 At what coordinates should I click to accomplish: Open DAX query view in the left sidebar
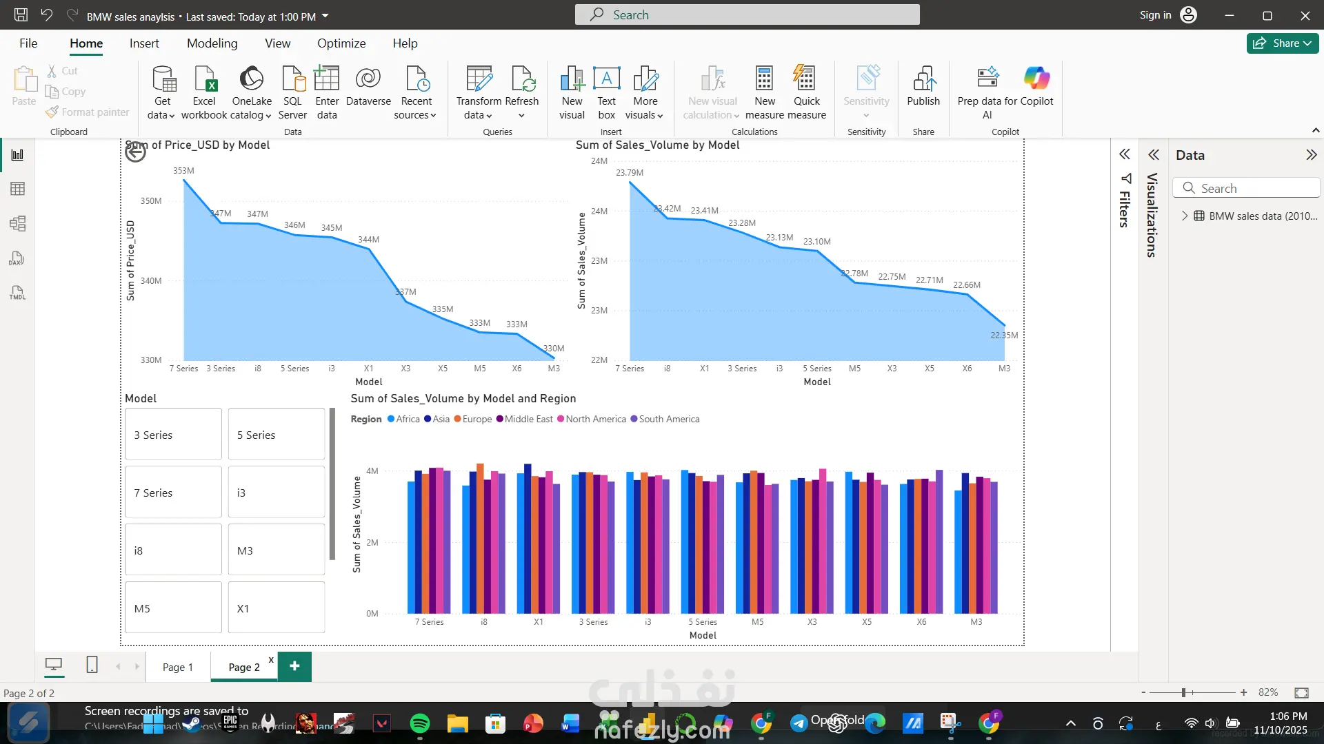pos(18,258)
